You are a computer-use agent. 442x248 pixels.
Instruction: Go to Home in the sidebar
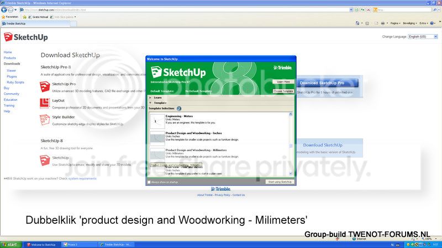(x=8, y=52)
